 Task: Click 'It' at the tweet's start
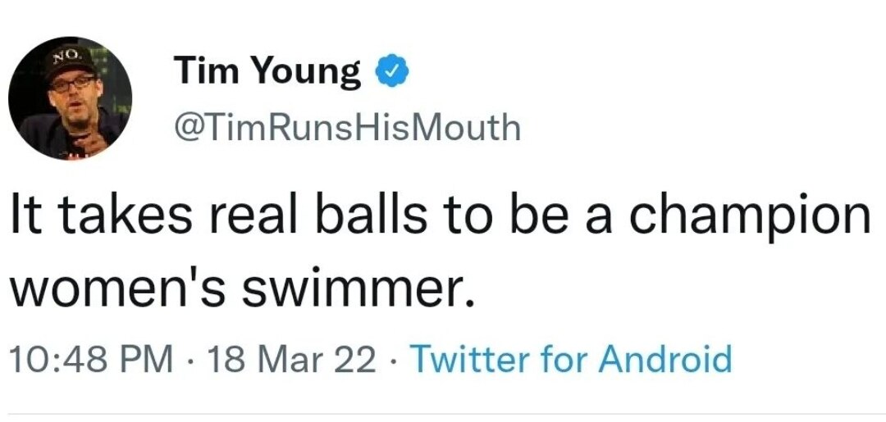(x=21, y=218)
